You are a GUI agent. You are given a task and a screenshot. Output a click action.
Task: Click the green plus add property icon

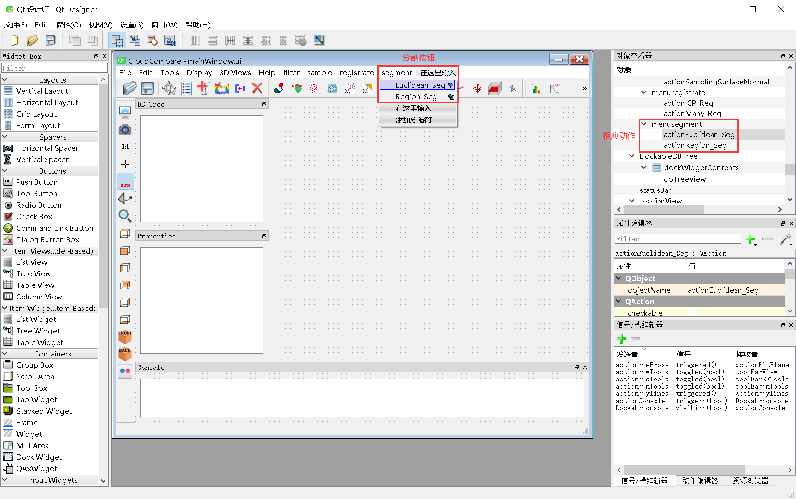point(750,239)
